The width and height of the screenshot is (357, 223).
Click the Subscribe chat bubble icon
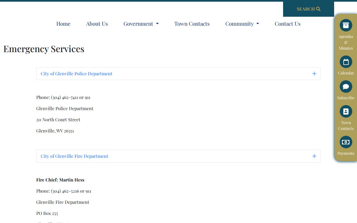(x=346, y=87)
